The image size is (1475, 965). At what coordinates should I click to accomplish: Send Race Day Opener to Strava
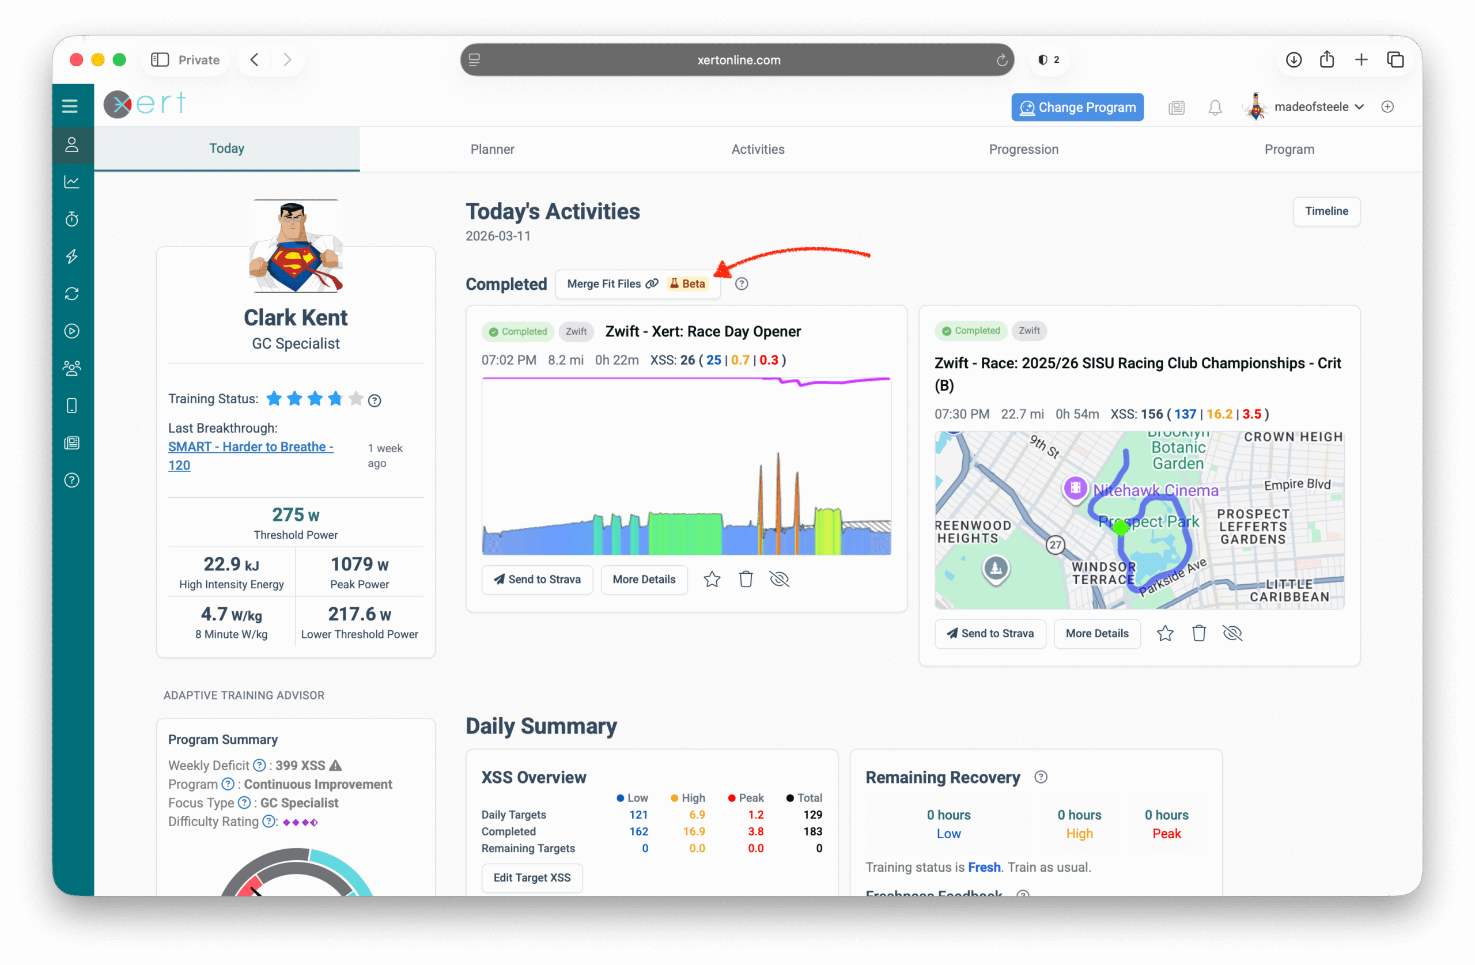(x=538, y=580)
